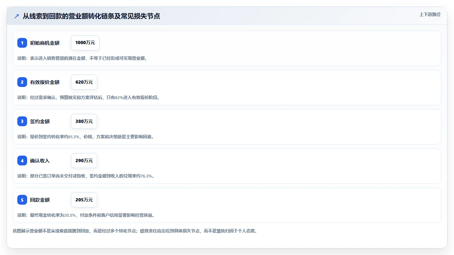This screenshot has height=255, width=454.
Task: Click the footer summary starting 该图展示营业额
Action: coord(136,231)
